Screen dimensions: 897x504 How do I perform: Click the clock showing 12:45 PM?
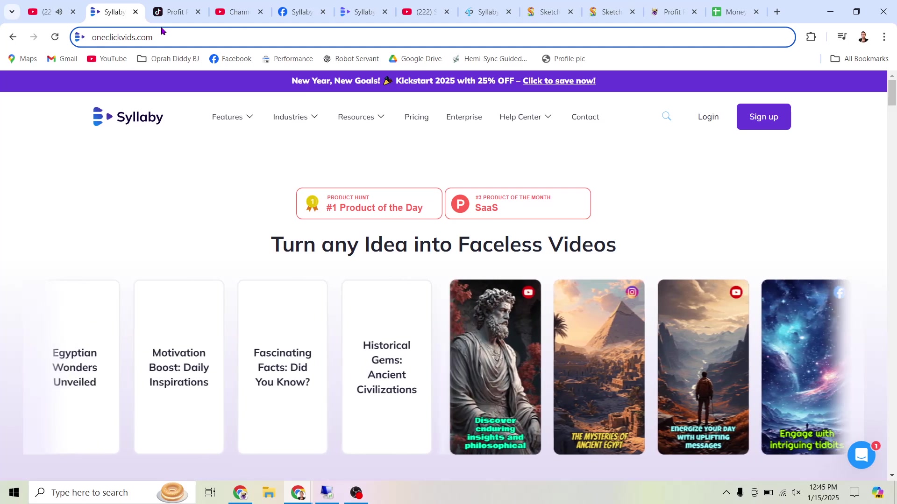click(x=823, y=492)
